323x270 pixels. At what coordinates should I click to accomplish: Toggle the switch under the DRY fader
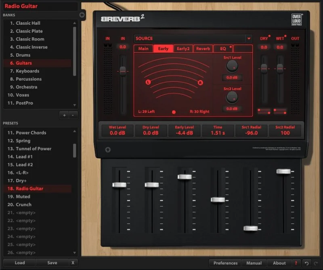click(x=264, y=111)
